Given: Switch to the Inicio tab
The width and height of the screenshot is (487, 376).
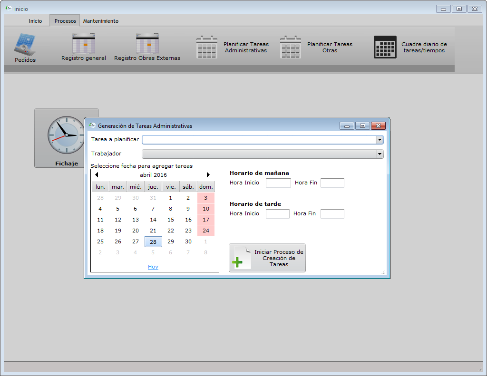Looking at the screenshot, I should (x=35, y=21).
